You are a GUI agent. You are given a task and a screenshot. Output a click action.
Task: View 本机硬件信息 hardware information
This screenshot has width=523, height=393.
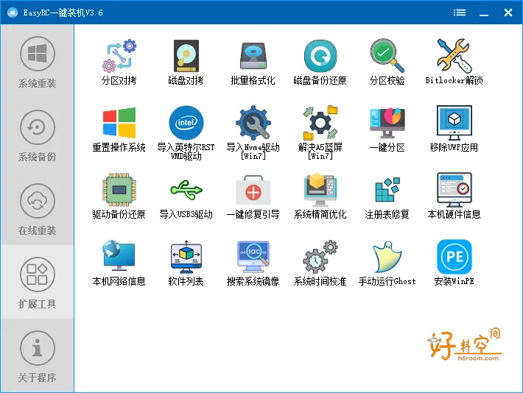(x=454, y=196)
